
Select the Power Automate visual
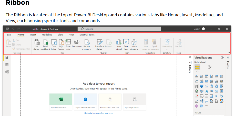click(x=202, y=106)
